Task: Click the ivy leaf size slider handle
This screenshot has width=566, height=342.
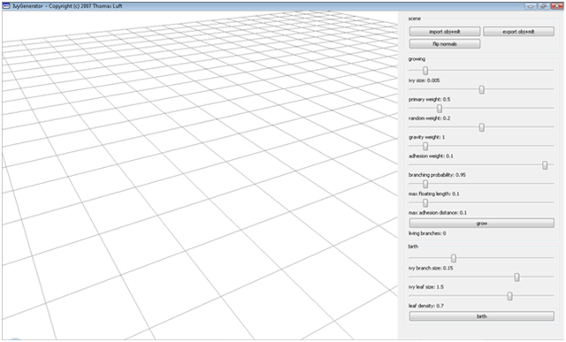Action: [x=516, y=277]
